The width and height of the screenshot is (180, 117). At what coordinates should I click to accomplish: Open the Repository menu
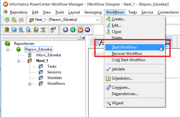19,12
